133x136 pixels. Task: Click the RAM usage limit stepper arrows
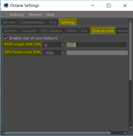62,45
